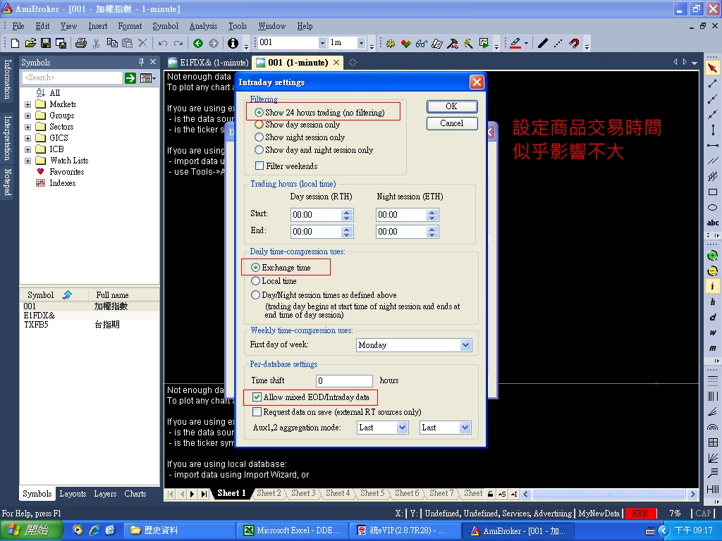Viewport: 722px width, 541px height.
Task: Click the sheet lock icon
Action: (491, 494)
